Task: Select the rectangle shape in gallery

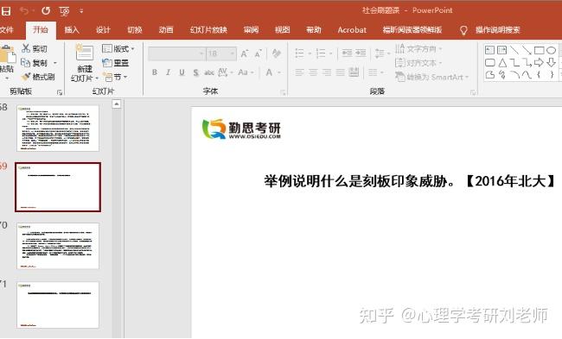Action: [x=539, y=50]
